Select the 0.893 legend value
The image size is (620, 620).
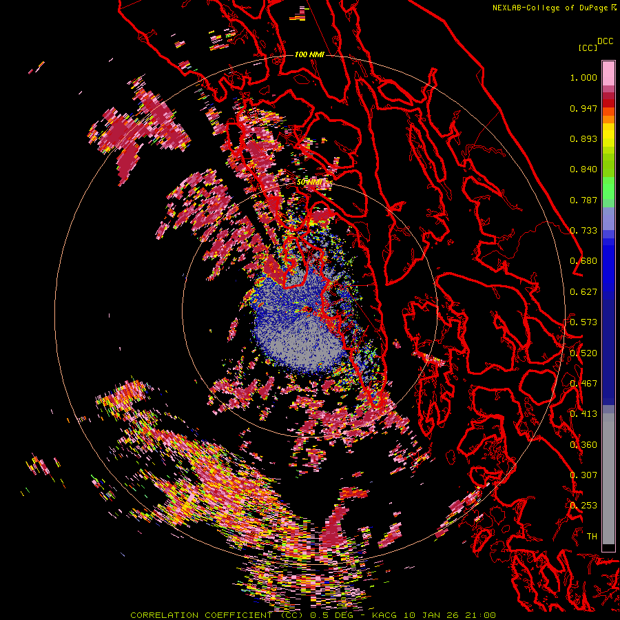point(583,138)
